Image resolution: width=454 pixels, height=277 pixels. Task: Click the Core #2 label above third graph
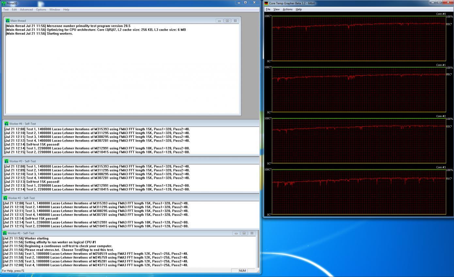coord(441,116)
